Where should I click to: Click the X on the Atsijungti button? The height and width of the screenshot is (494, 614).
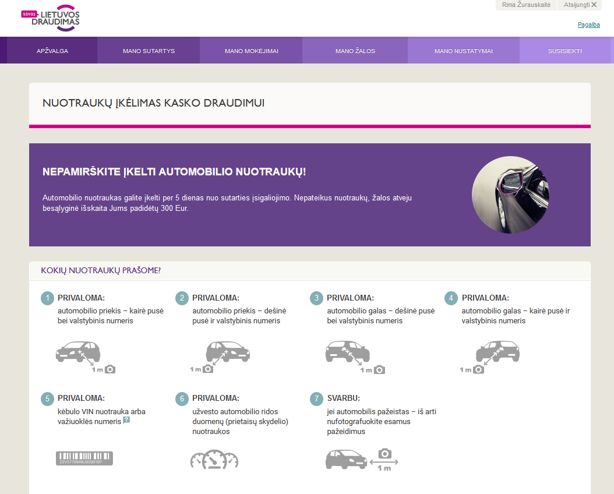coord(594,5)
